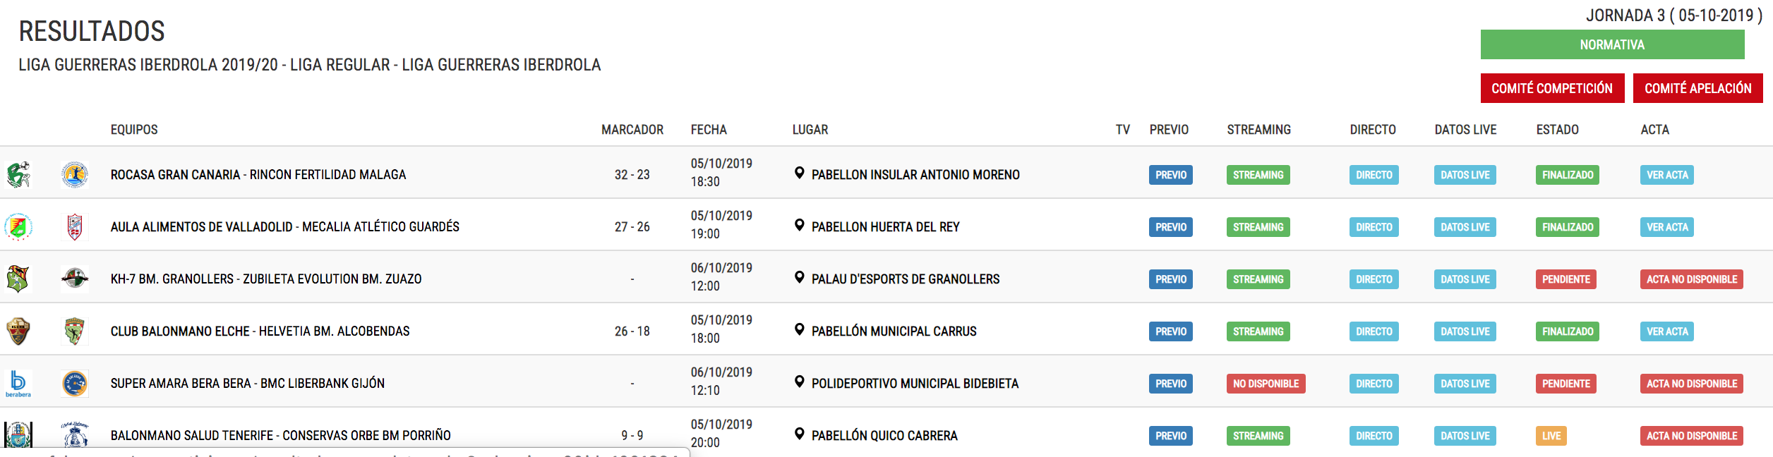Click the BMC Liberbank Gijón team logo

coord(74,383)
